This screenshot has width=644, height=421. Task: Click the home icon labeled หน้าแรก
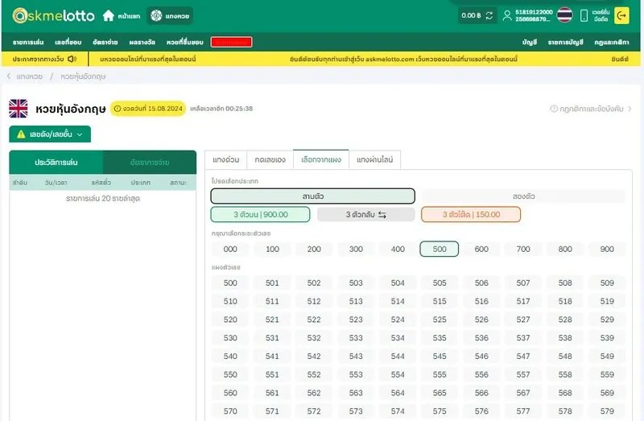tap(109, 15)
